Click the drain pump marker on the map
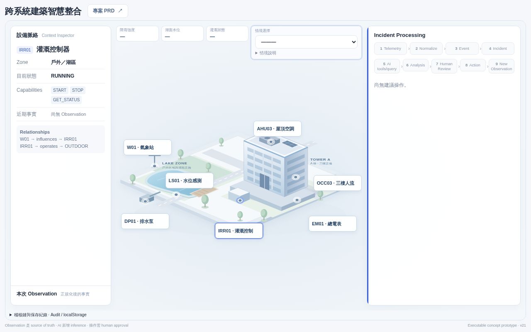Screen dimensions: 531x332 click(145, 201)
